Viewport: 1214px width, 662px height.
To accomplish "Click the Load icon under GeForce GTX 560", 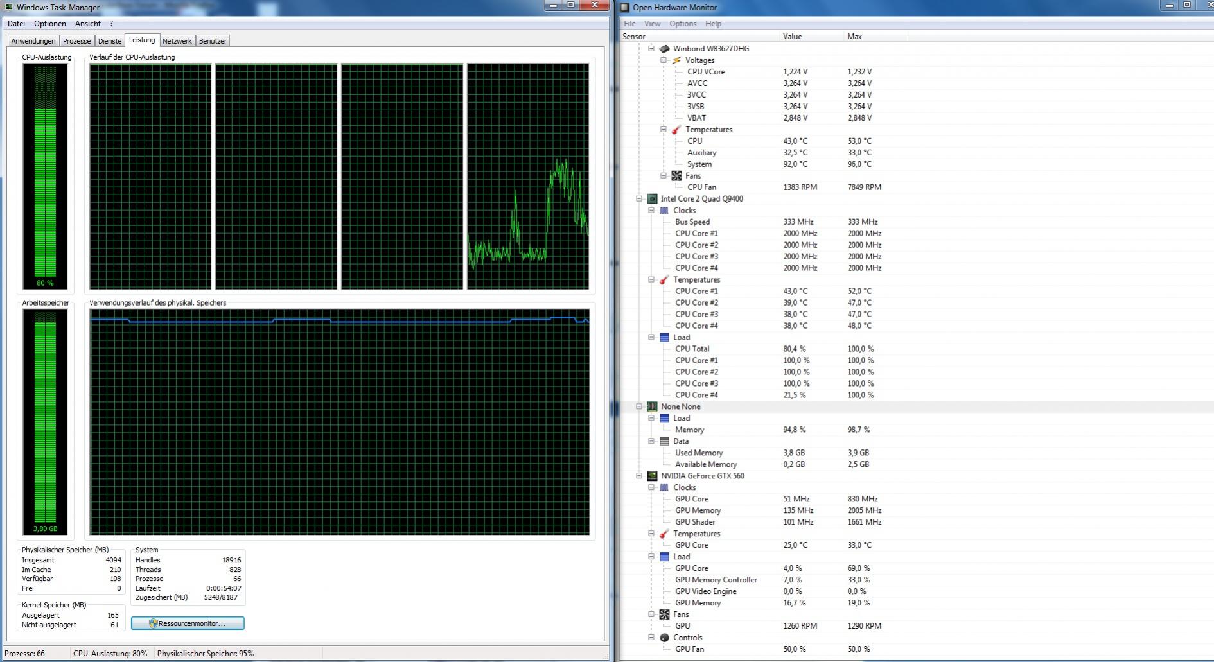I will click(x=664, y=557).
